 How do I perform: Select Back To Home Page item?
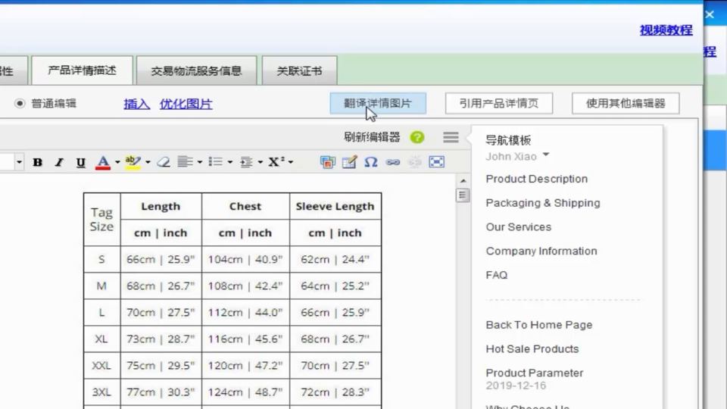tap(538, 325)
